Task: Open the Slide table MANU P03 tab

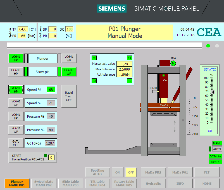Action: tap(71, 183)
